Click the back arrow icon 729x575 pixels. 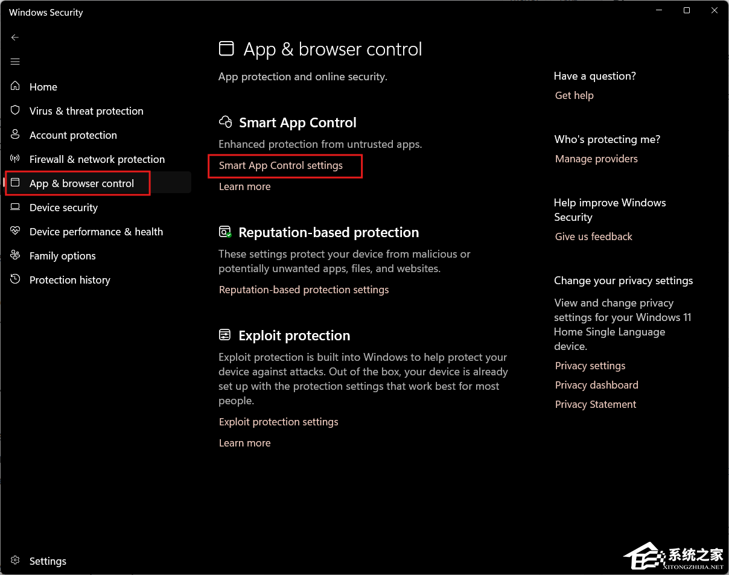click(15, 37)
